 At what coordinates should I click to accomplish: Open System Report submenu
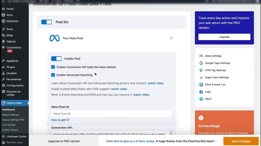(10, 130)
